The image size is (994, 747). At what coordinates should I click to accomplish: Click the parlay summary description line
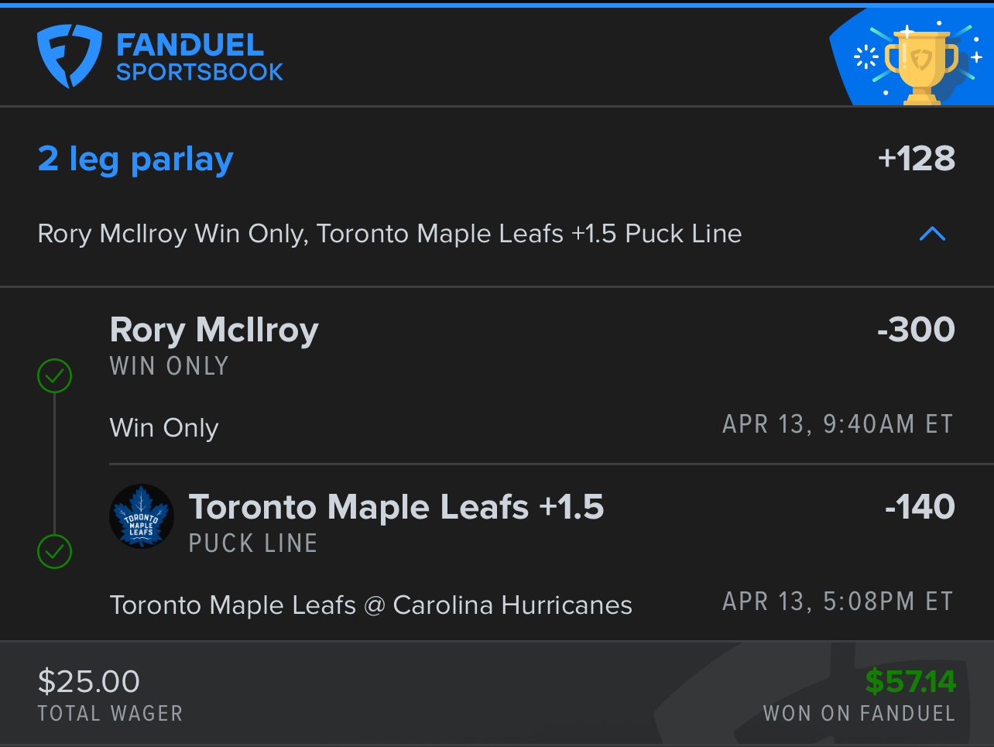[x=389, y=234]
